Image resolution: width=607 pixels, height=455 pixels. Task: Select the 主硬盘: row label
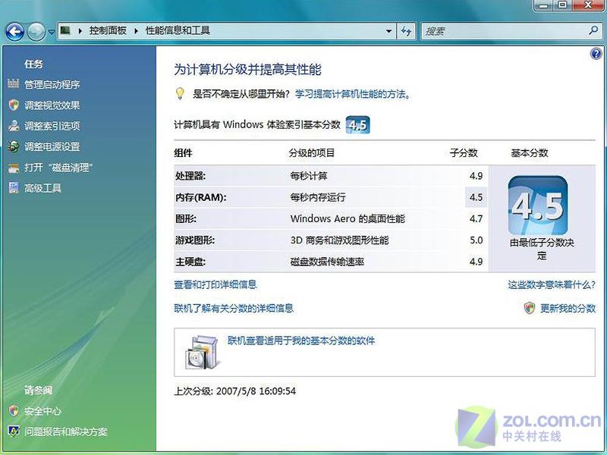point(190,262)
